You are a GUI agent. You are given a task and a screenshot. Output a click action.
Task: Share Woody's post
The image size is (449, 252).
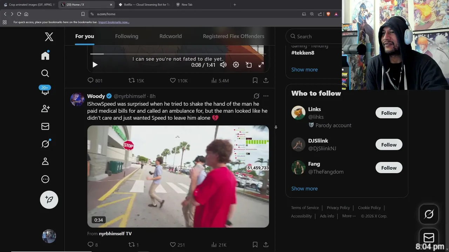266,245
